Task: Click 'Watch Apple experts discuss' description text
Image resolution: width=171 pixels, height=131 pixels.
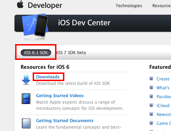Action: [x=80, y=105]
